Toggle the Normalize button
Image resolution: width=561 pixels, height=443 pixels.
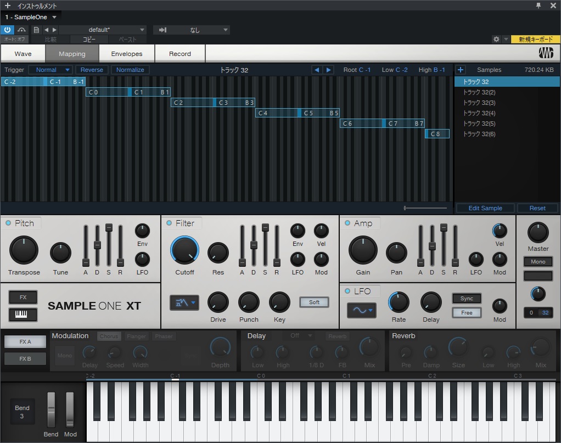pos(130,70)
